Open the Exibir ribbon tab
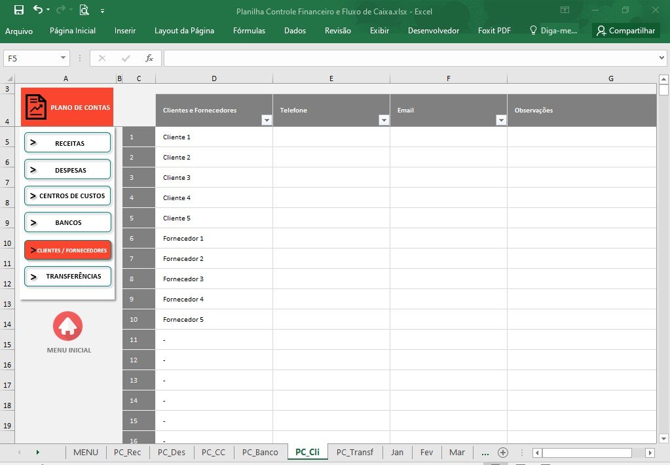The image size is (670, 465). coord(379,31)
